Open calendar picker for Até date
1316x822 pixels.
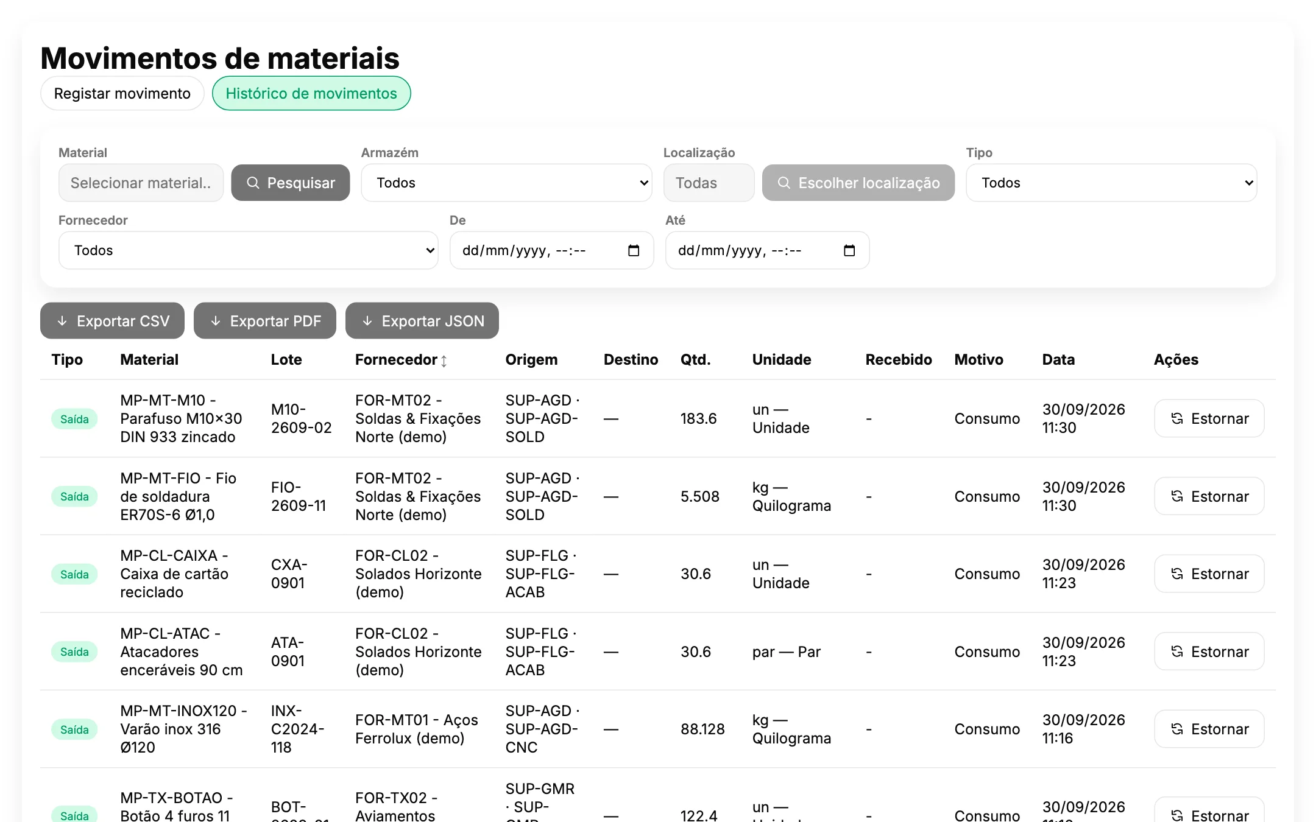849,250
